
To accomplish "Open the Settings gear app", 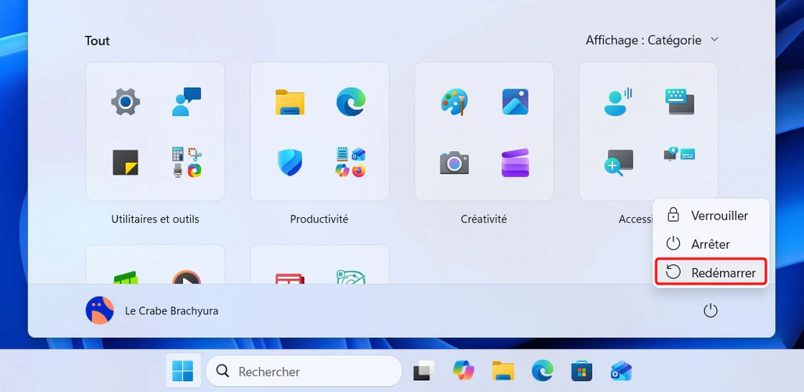I will click(125, 102).
